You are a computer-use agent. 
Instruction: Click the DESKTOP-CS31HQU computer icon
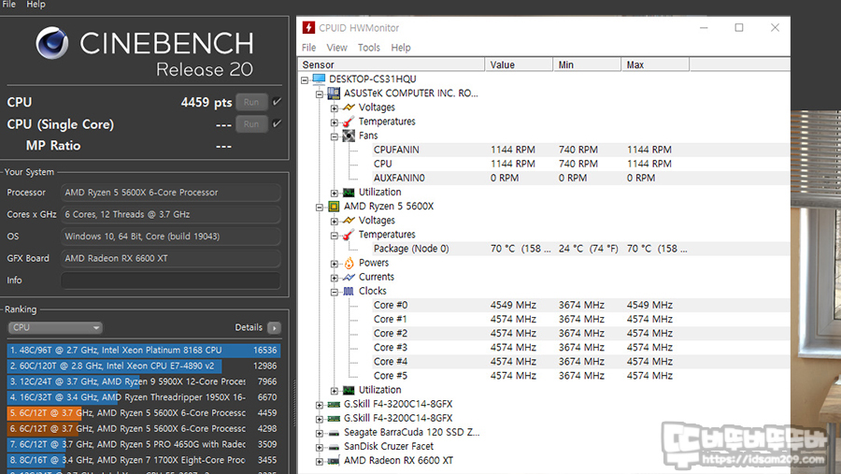pyautogui.click(x=320, y=79)
